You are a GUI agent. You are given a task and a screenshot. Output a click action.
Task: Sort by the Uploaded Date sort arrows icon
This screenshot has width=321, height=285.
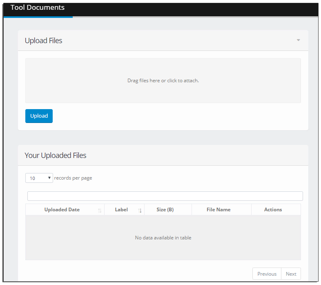coord(100,210)
